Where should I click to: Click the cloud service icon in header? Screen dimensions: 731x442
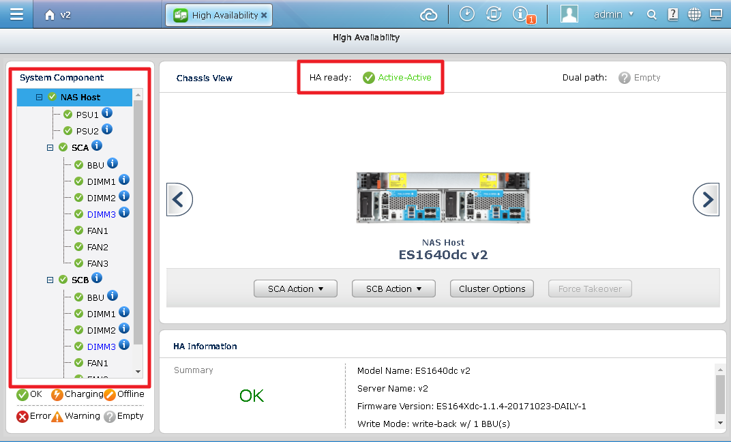click(x=428, y=14)
